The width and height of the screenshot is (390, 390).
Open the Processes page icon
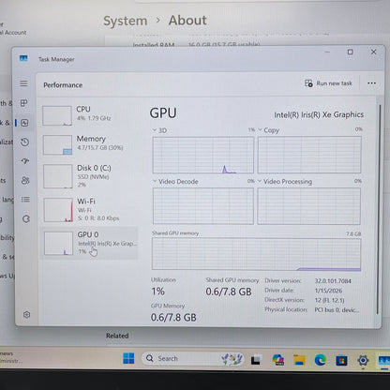(x=24, y=103)
